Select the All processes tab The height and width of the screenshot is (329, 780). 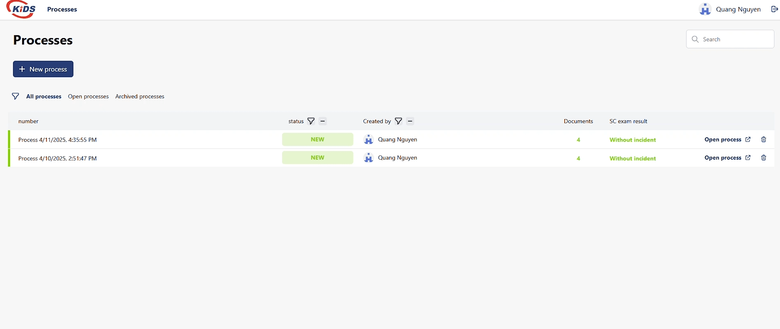(x=44, y=97)
